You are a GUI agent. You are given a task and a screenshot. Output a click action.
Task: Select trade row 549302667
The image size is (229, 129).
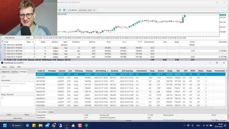131,102
